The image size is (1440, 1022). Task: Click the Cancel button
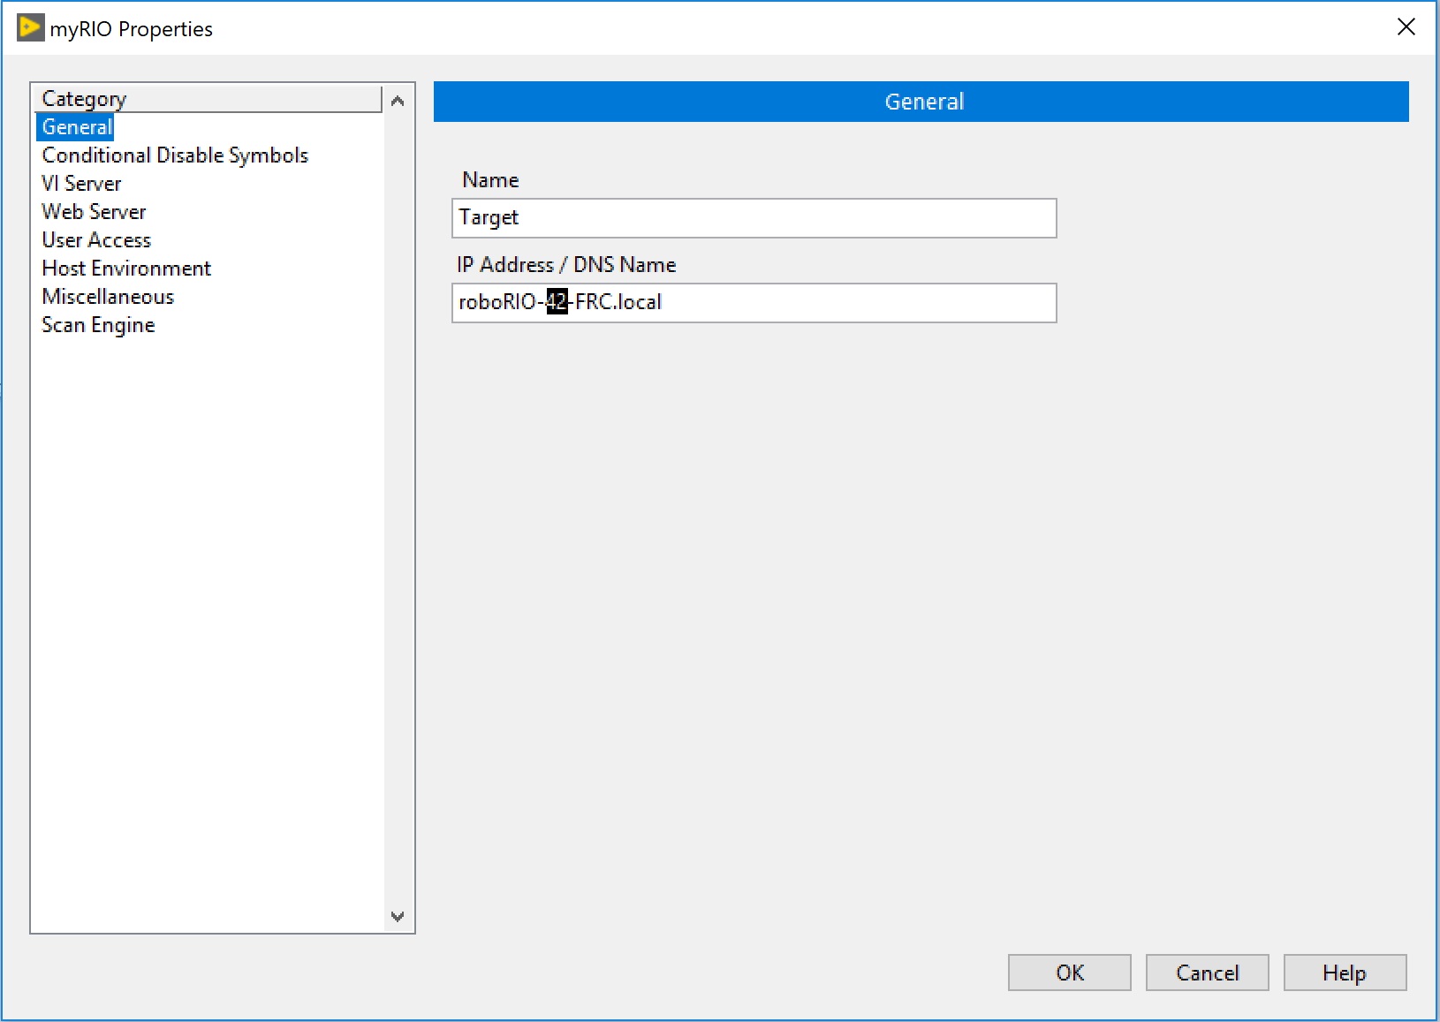pos(1207,973)
